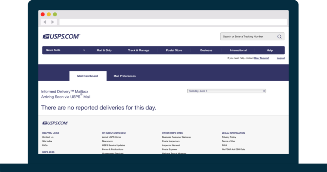
Task: Expand the Quick Tools chevron
Action: [x=84, y=50]
